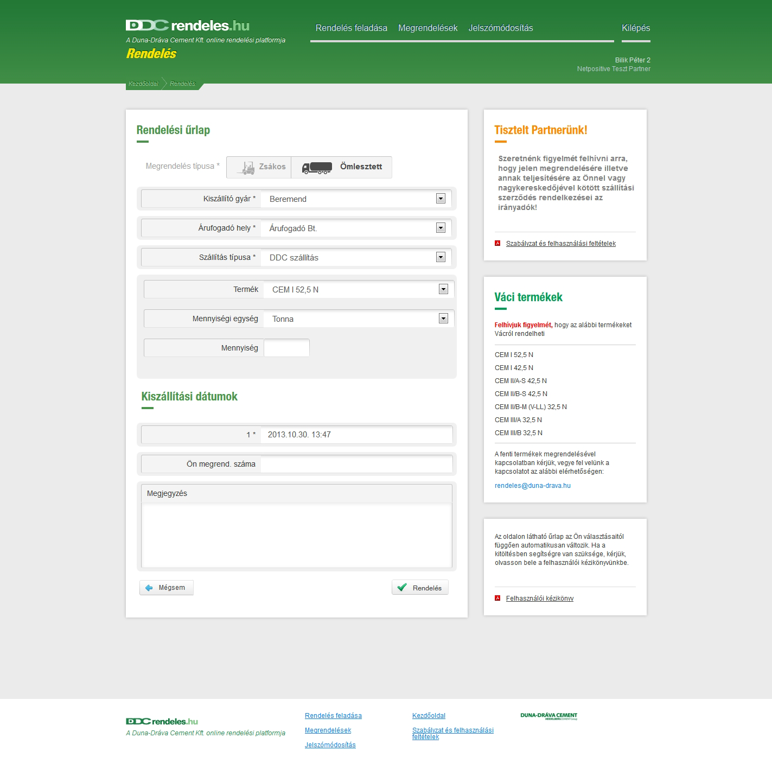Image resolution: width=772 pixels, height=770 pixels.
Task: Submit the form with Rendelés button
Action: [420, 588]
